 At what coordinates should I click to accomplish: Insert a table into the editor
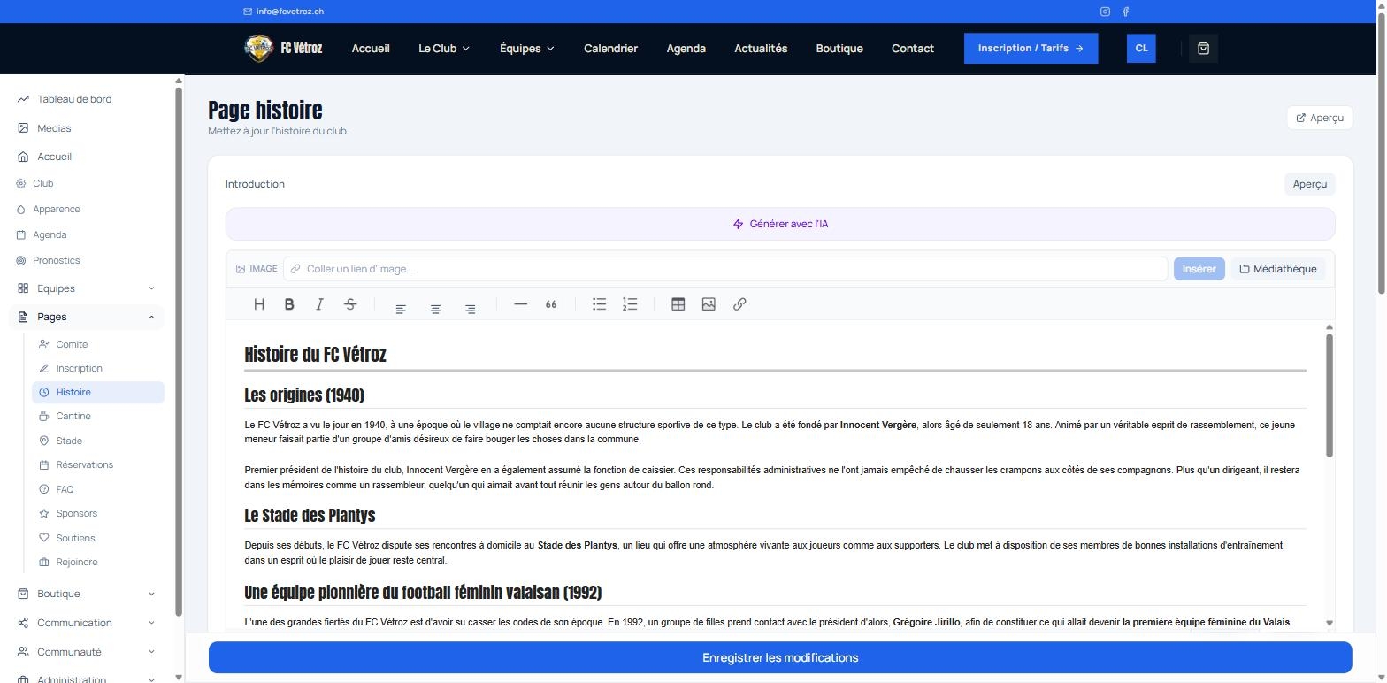point(678,304)
